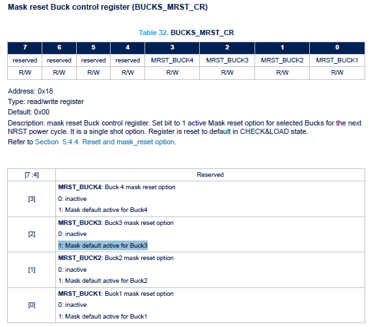The image size is (373, 327).
Task: Click the reserved cell under bit 4
Action: click(128, 60)
